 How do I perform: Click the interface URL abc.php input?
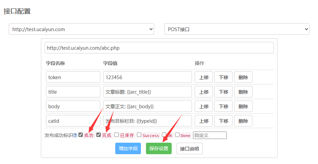(159, 48)
